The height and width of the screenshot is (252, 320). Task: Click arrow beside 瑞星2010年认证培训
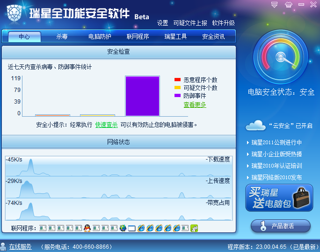(248, 166)
